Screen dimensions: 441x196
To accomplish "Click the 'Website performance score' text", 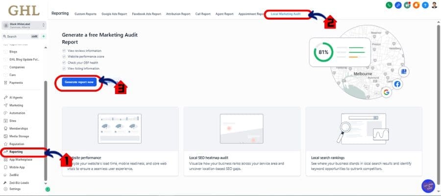I will tap(86, 57).
